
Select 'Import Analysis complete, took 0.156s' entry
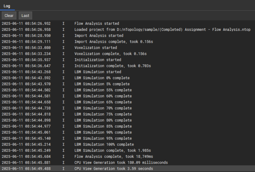114,42
